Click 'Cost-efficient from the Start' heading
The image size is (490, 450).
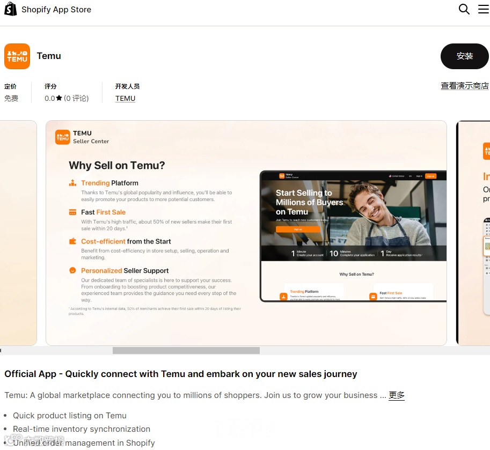(x=126, y=241)
